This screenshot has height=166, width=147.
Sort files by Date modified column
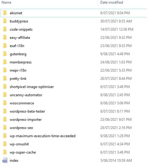[x=112, y=2]
